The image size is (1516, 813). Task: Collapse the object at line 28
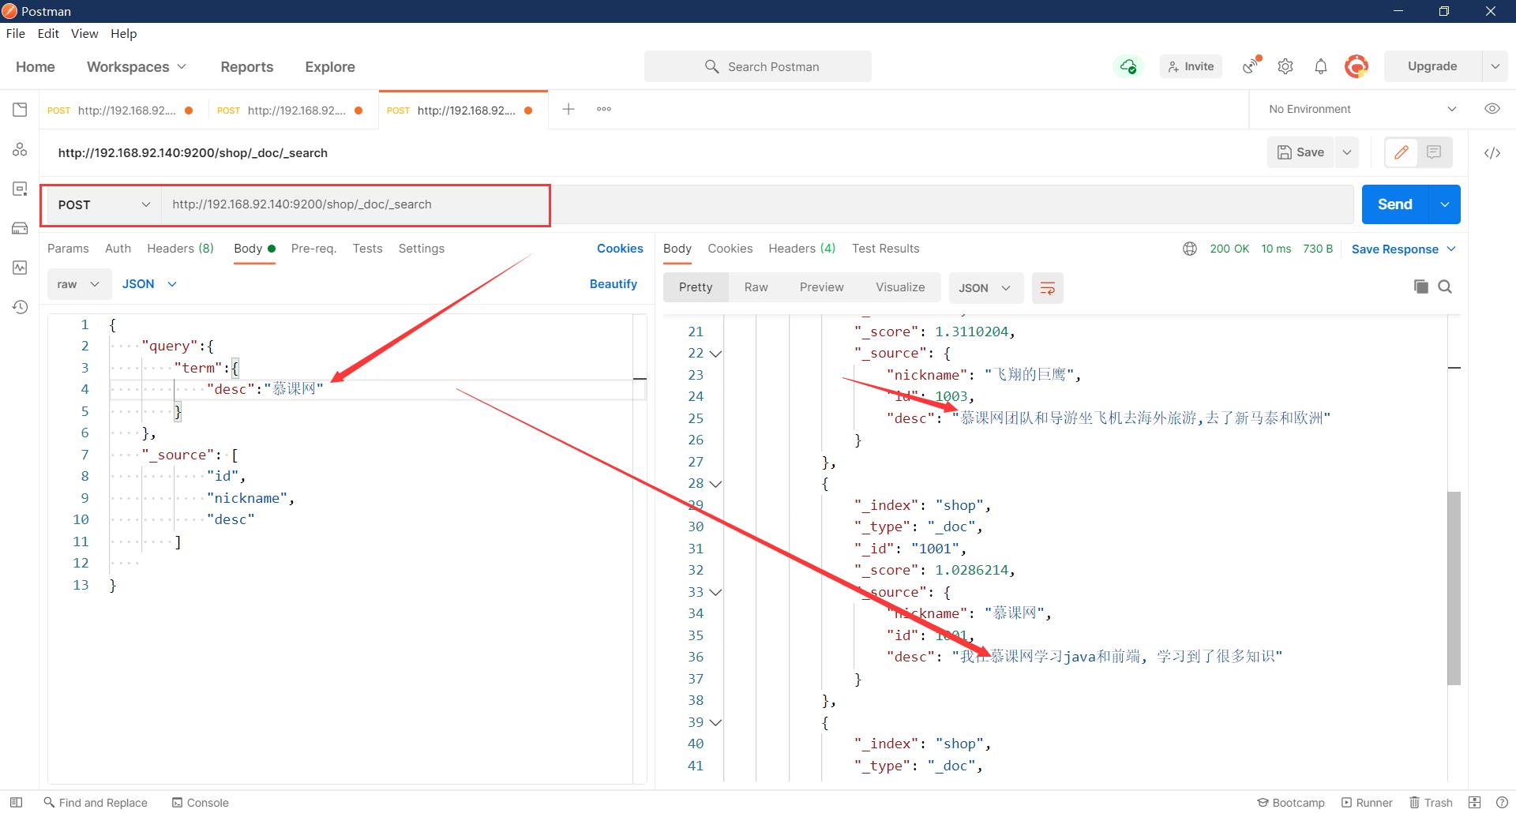click(x=716, y=484)
